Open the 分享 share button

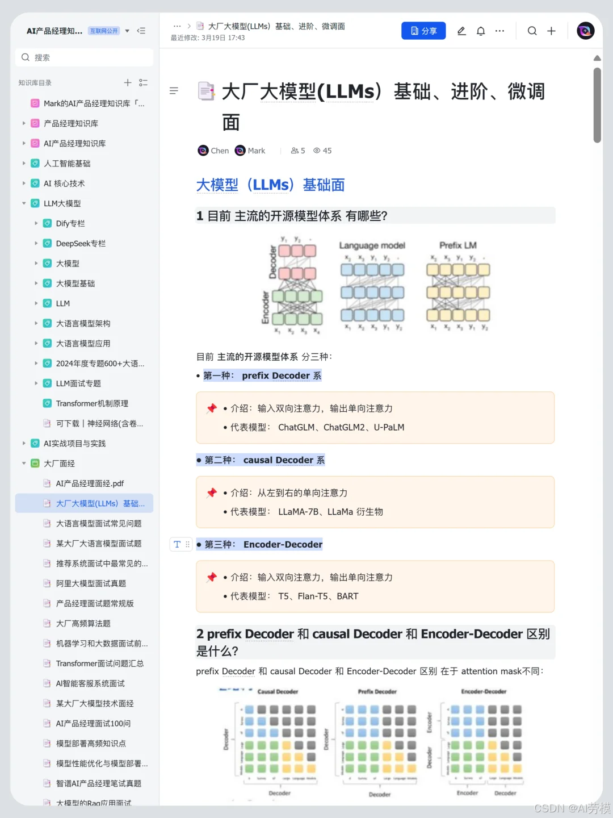point(423,31)
